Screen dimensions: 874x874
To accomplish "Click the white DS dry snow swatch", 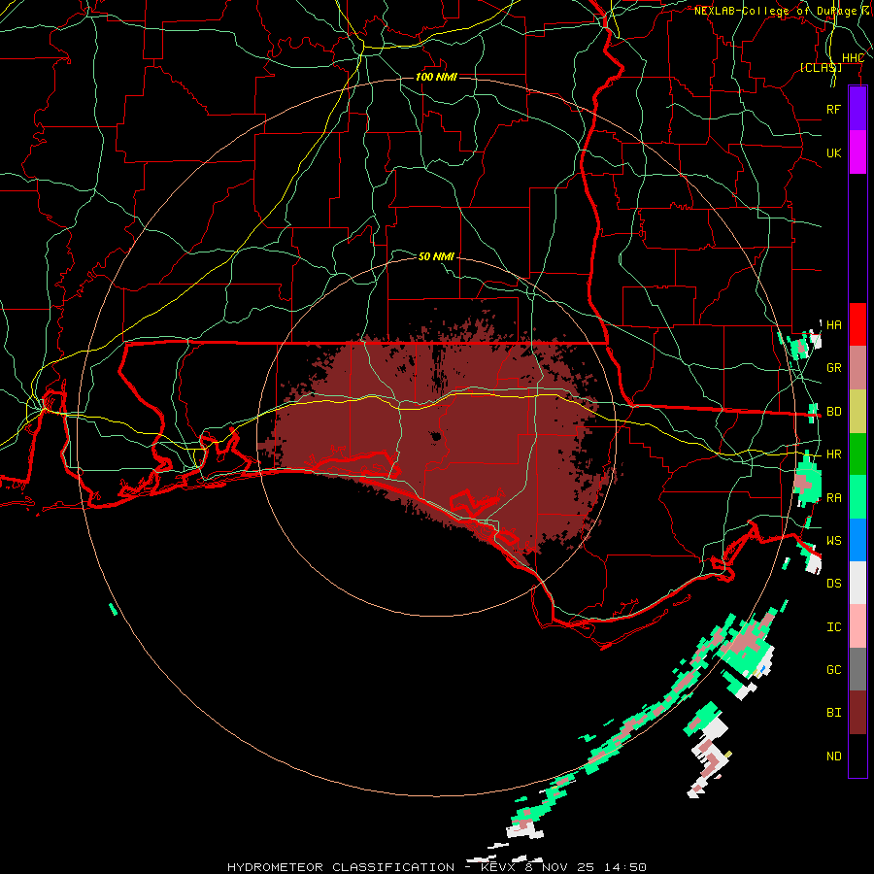I will (x=857, y=583).
